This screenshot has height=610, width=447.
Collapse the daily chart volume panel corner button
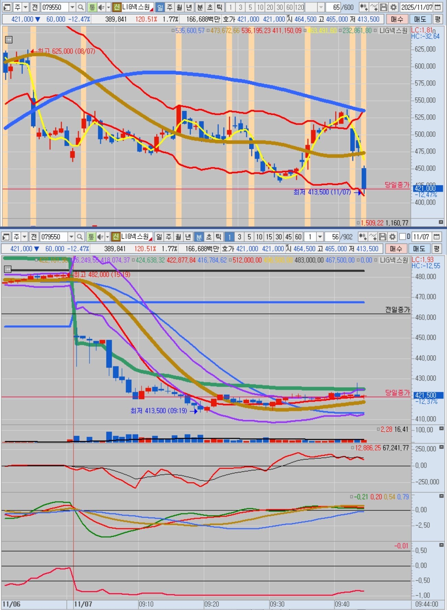pyautogui.click(x=441, y=222)
